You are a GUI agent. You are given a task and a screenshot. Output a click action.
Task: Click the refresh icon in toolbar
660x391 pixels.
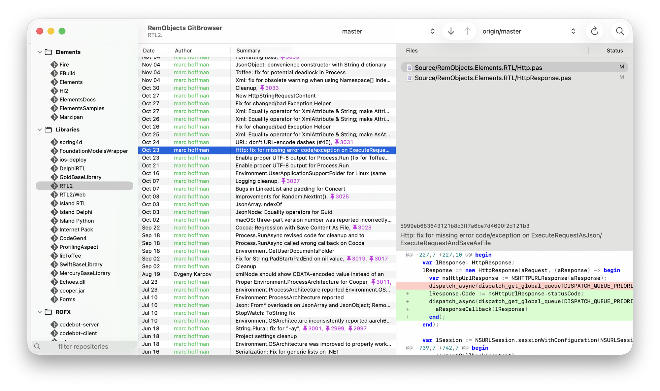click(x=594, y=31)
